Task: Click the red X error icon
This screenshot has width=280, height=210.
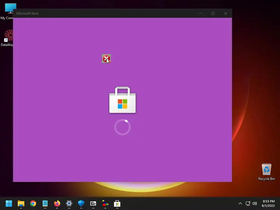Action: (106, 59)
